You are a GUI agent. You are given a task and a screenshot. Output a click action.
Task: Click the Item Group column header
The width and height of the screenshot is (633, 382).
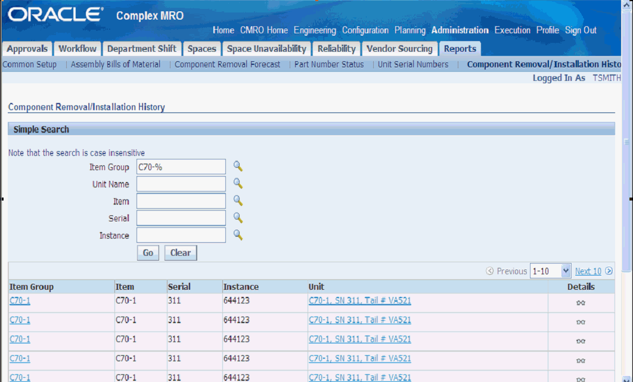32,287
